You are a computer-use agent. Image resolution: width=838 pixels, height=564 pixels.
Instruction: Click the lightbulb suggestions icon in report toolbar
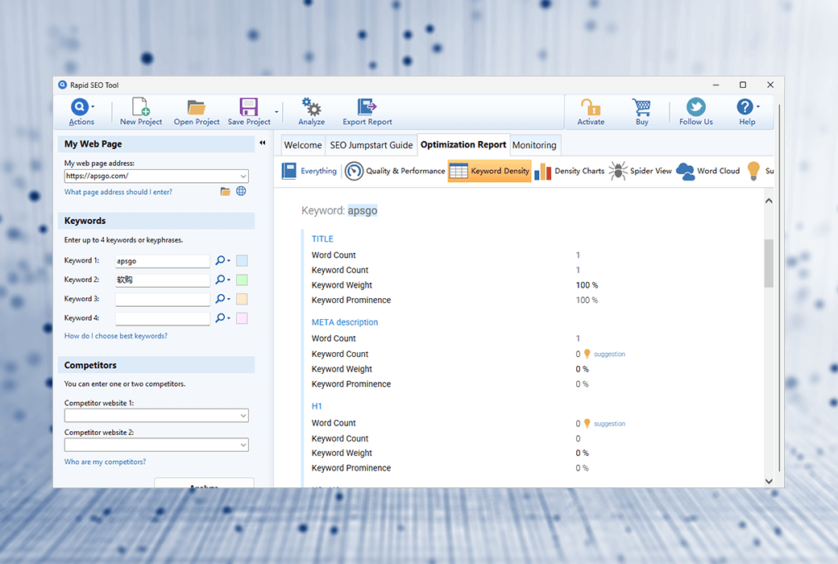753,171
